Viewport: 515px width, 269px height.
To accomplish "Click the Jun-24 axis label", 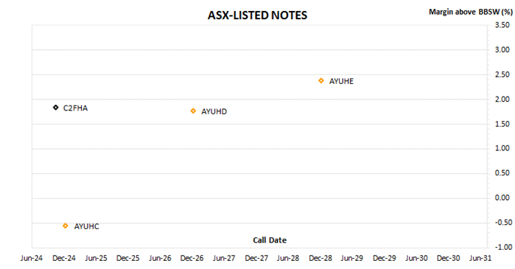I will (x=32, y=259).
